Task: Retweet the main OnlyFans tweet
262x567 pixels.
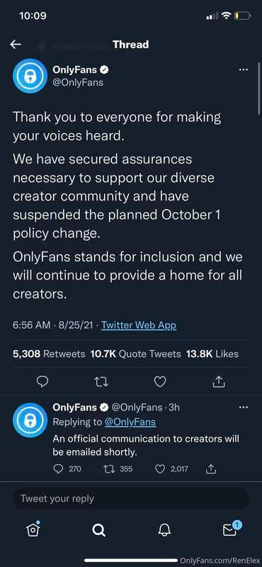Action: point(101,382)
